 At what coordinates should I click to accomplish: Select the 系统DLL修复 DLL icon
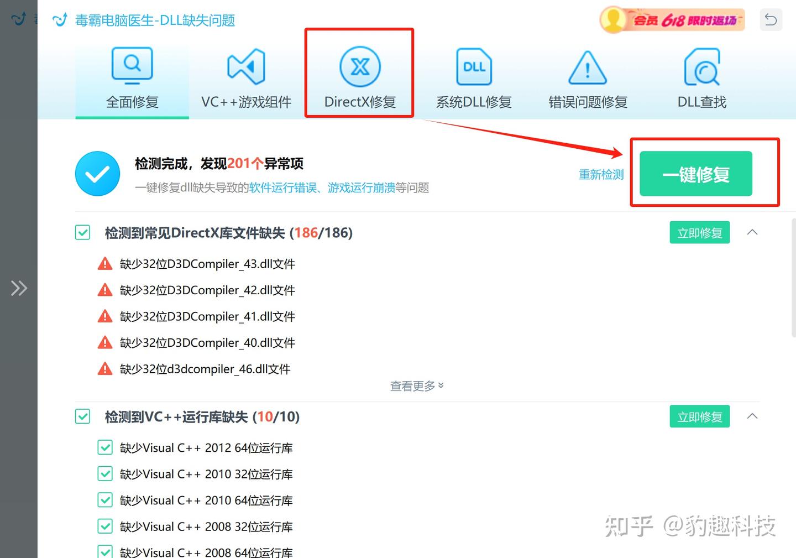(474, 67)
